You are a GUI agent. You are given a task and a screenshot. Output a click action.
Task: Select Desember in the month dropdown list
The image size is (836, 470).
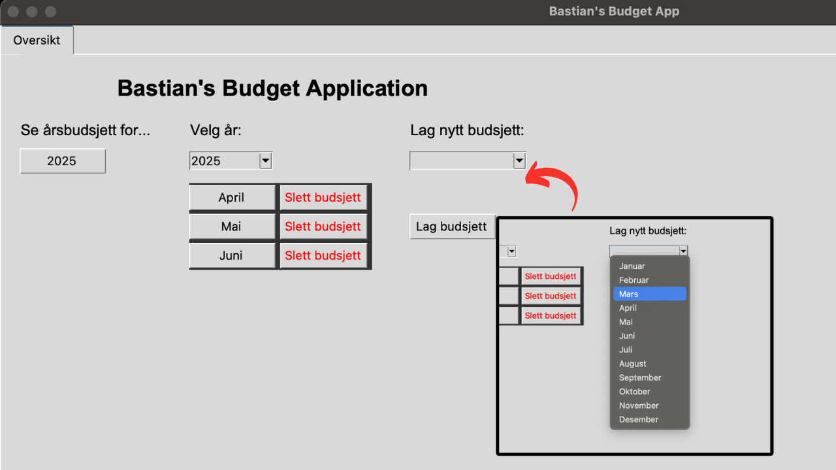[x=649, y=419]
